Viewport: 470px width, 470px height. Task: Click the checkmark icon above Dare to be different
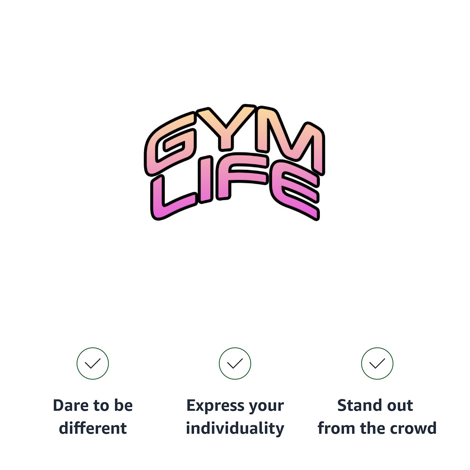(x=93, y=364)
